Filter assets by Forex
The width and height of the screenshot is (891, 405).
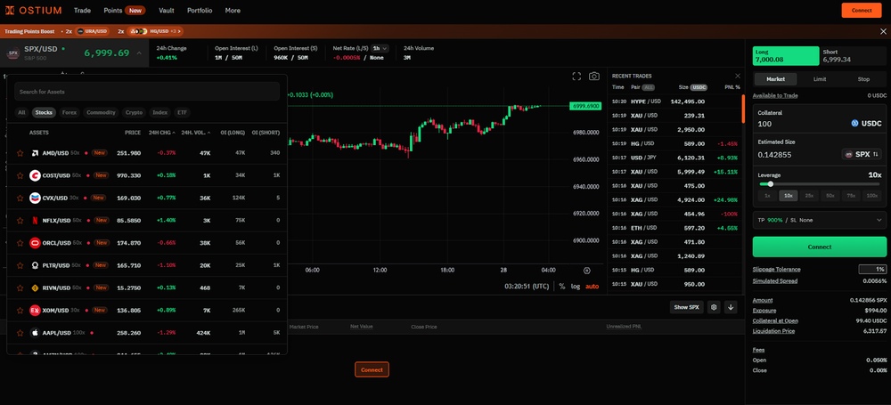69,112
